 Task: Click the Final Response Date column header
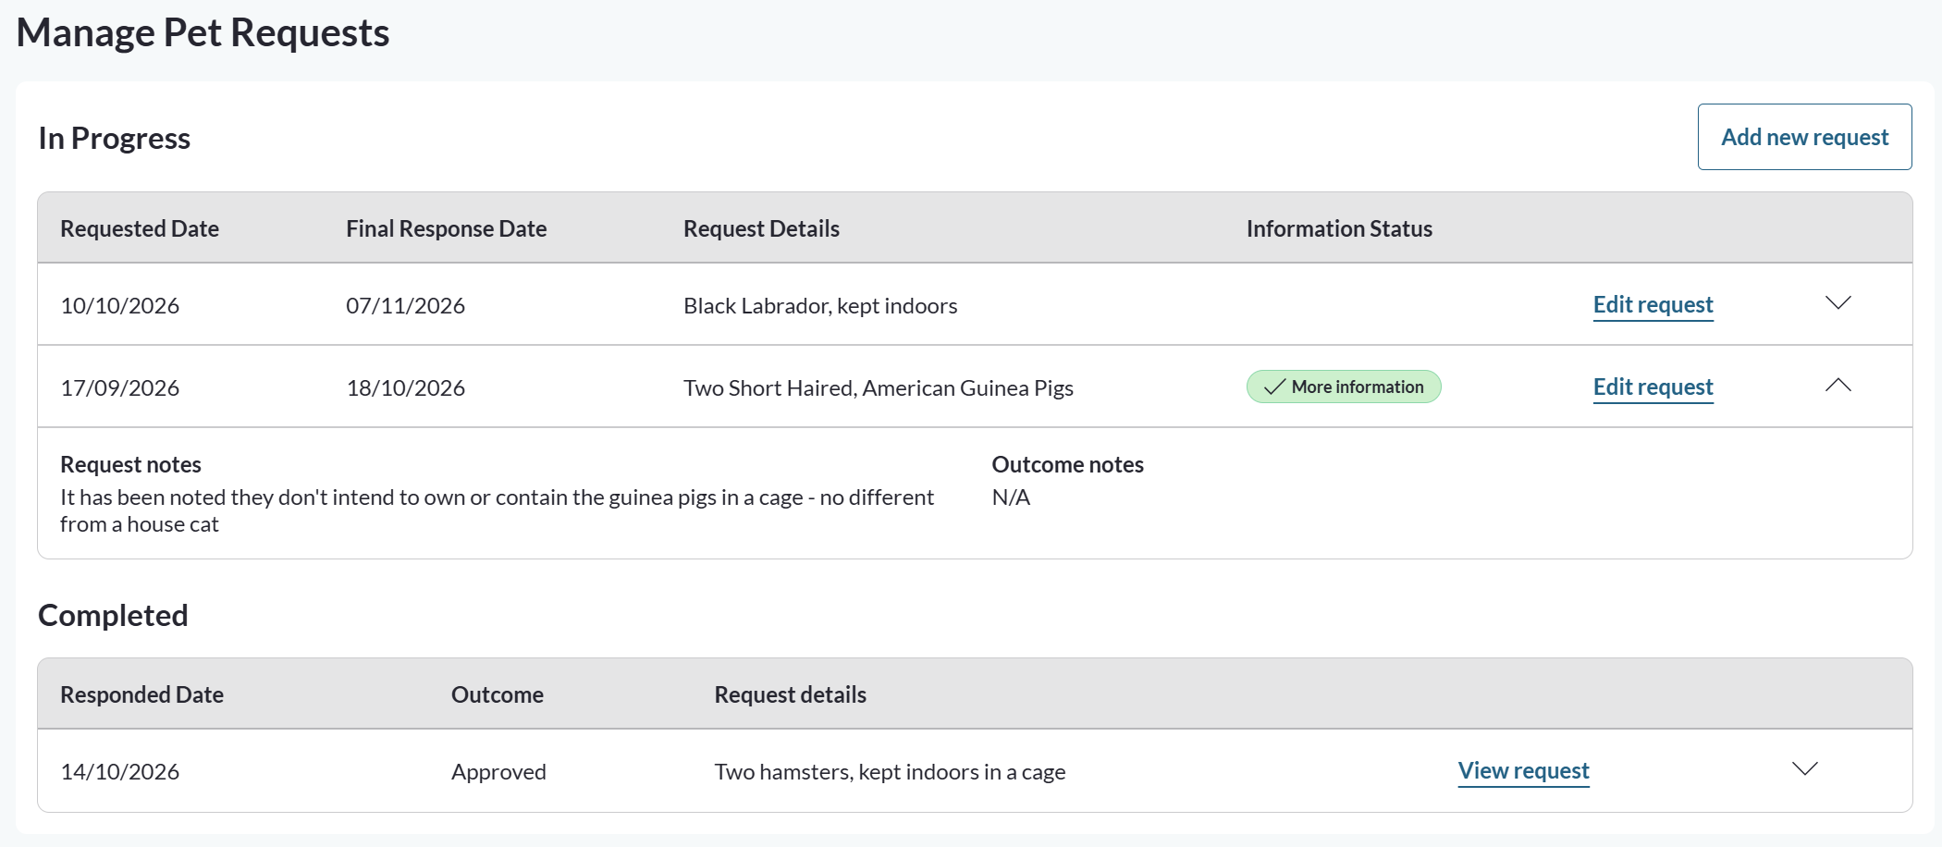(447, 228)
